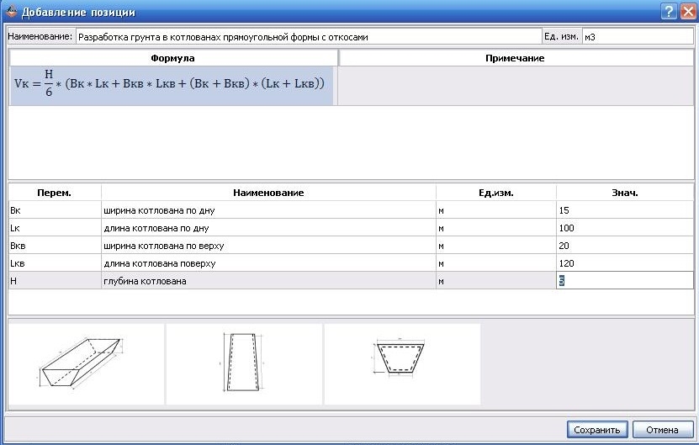This screenshot has width=699, height=445.
Task: Open the 3D pit perspective thumbnail
Action: pos(86,363)
